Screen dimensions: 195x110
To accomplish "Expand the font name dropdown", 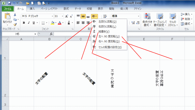I will click(x=52, y=16).
